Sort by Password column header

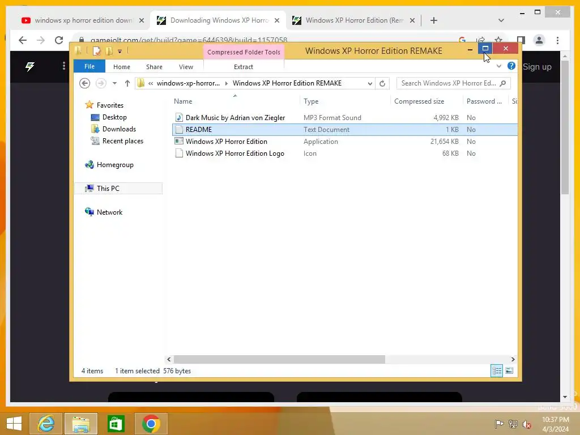pos(484,101)
